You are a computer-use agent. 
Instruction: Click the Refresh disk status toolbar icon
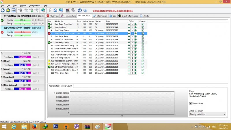(3, 10)
